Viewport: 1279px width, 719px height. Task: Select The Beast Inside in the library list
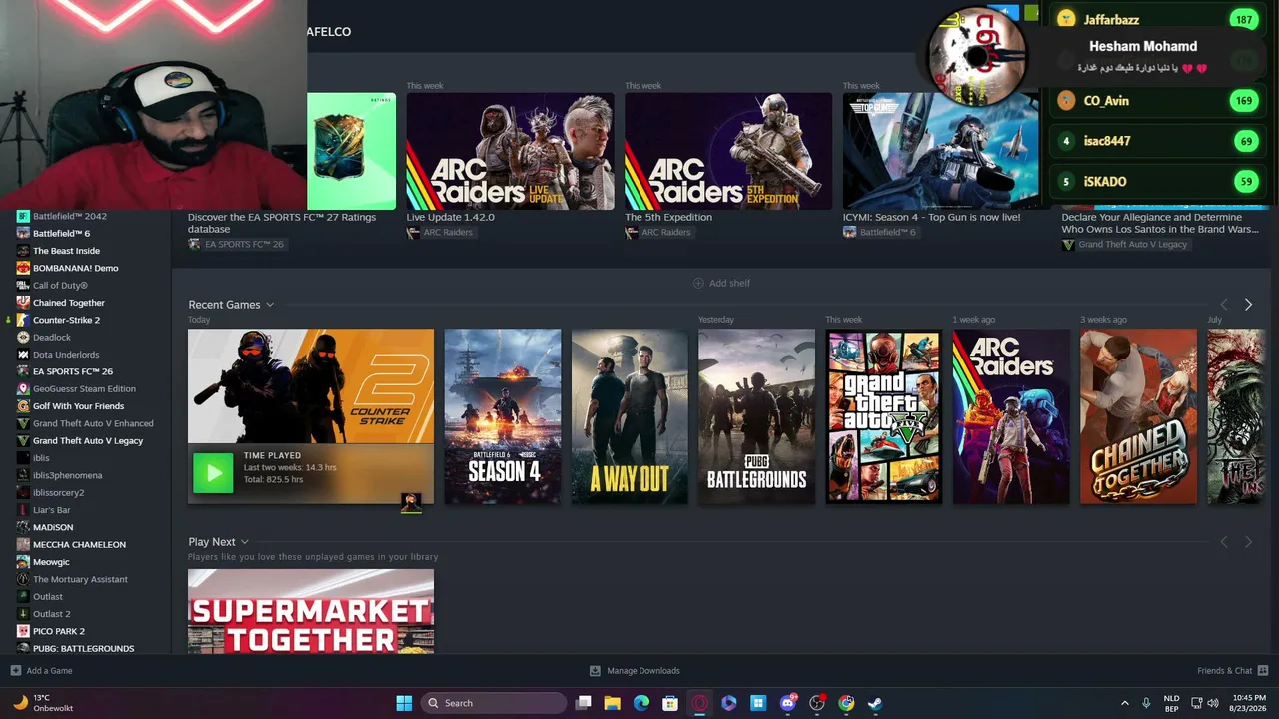pyautogui.click(x=66, y=251)
